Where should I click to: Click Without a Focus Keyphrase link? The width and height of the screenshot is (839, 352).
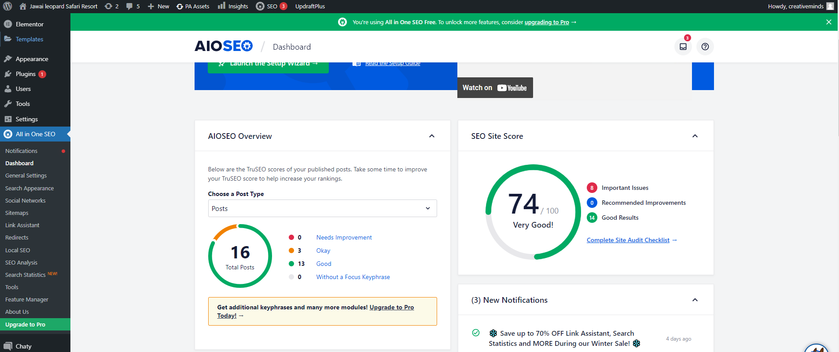point(353,277)
